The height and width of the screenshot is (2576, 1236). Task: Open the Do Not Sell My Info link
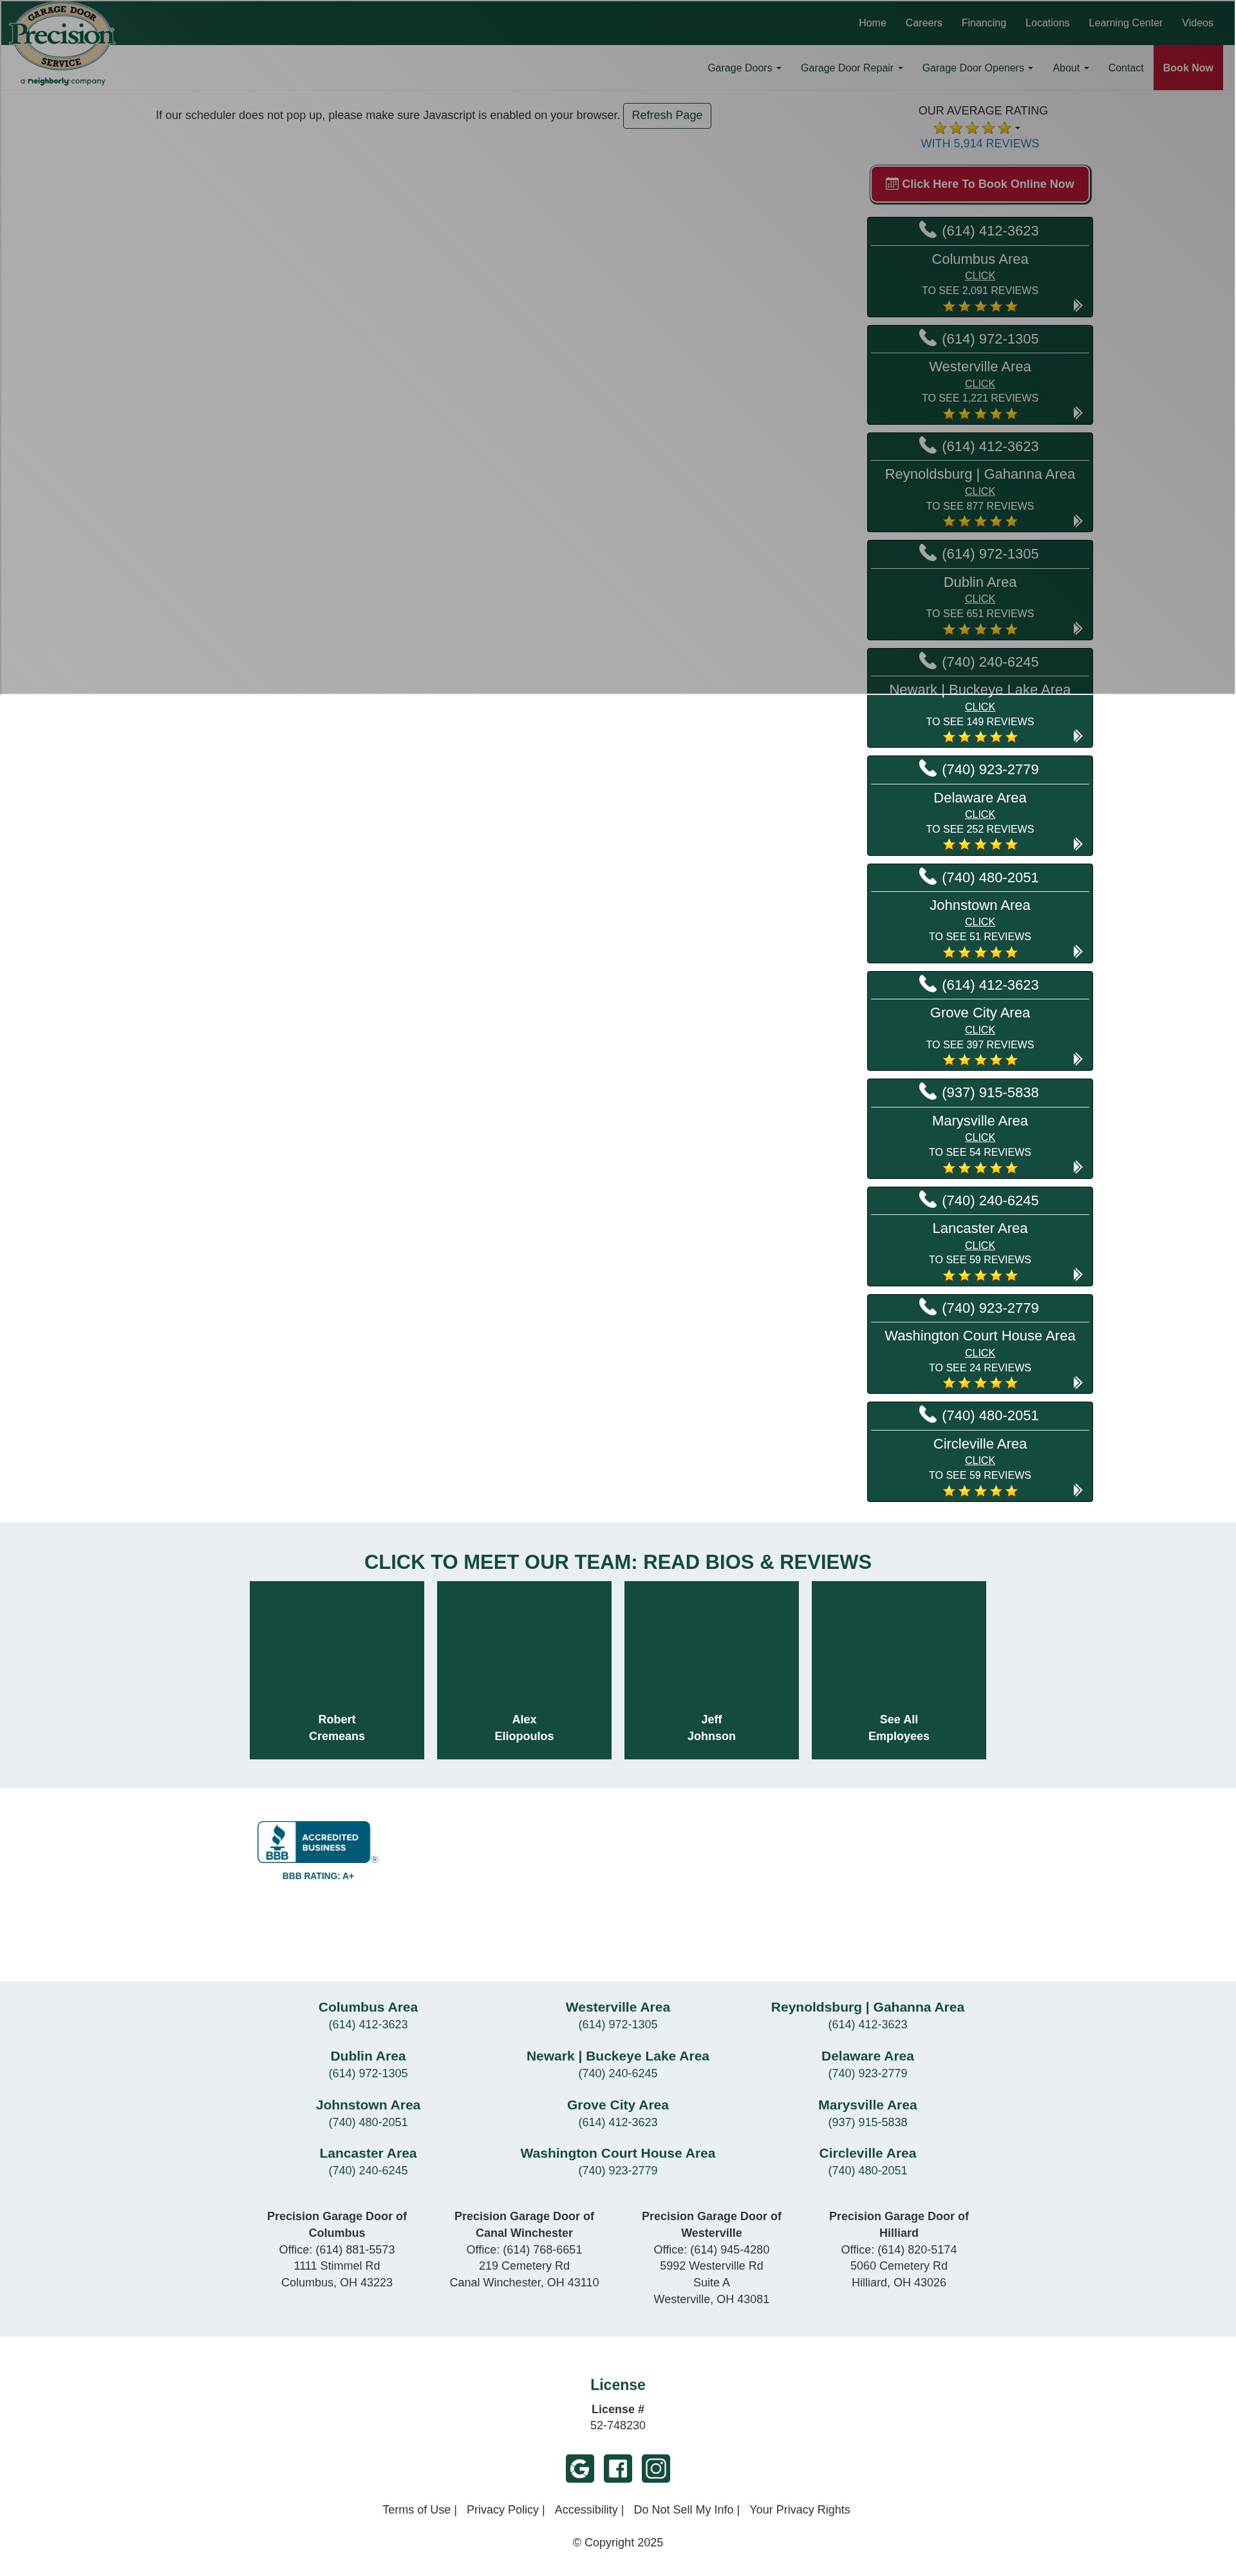pyautogui.click(x=683, y=2510)
